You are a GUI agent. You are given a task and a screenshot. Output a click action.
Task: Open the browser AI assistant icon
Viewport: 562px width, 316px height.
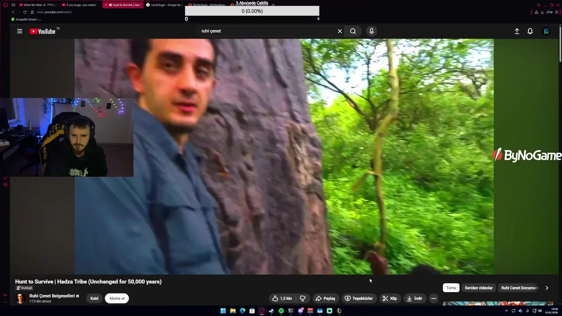click(549, 12)
